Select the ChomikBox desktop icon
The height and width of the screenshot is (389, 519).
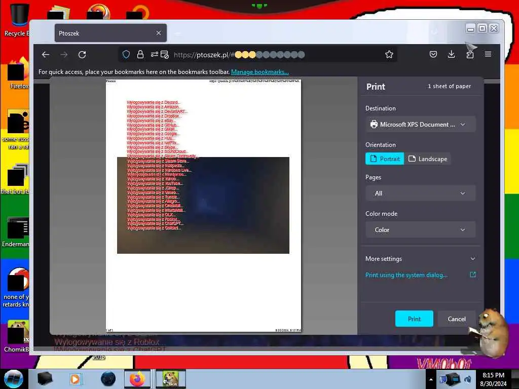[17, 336]
